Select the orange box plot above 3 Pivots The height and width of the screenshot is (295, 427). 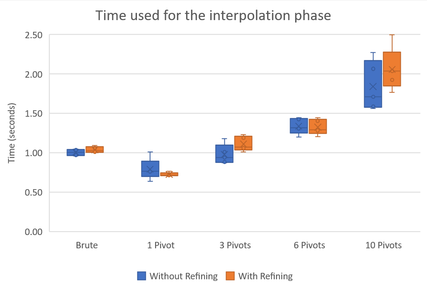pos(243,143)
